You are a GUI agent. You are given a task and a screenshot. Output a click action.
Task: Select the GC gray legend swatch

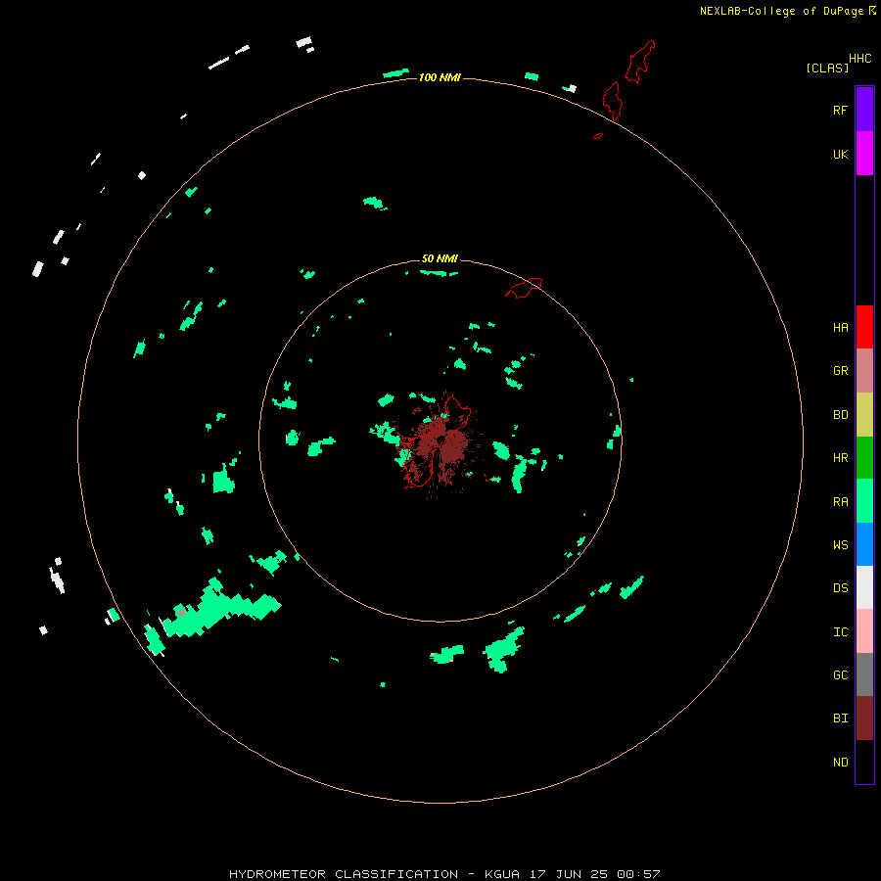point(864,674)
